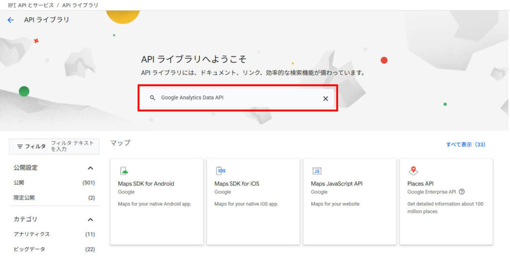The image size is (510, 256).
Task: Open the Maps SDK for Android card
Action: coord(157,201)
